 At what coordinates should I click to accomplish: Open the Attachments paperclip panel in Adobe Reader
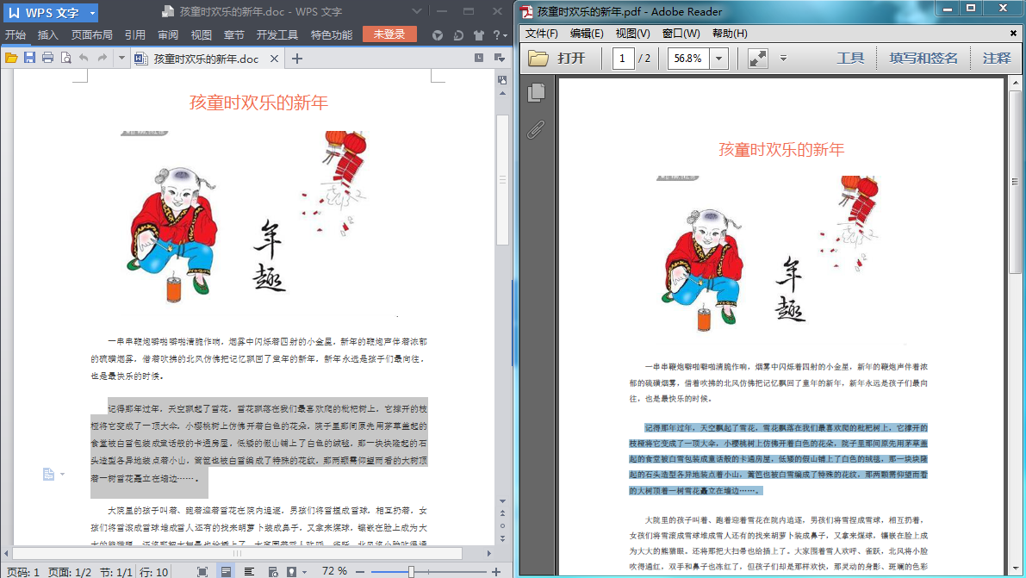[536, 130]
